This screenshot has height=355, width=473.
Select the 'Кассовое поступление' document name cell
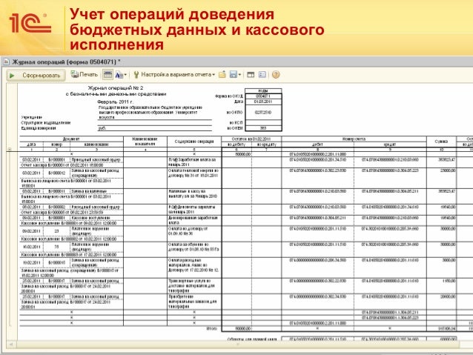click(96, 218)
